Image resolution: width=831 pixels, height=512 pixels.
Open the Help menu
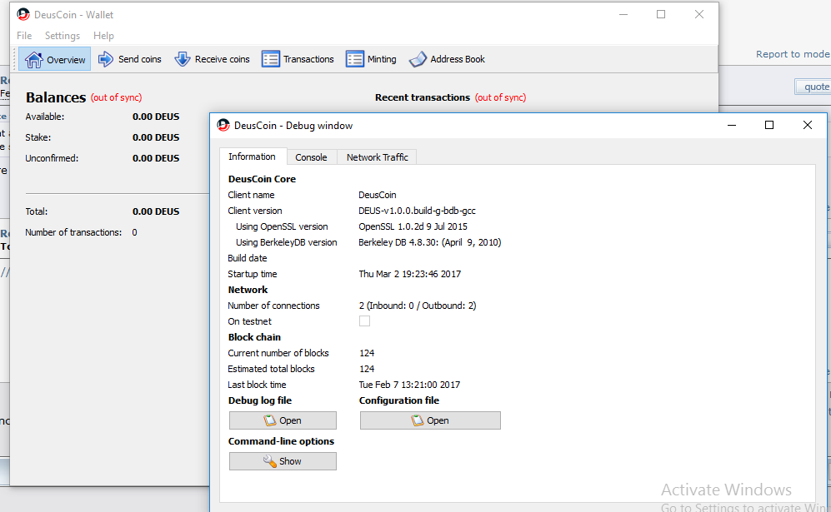point(103,36)
